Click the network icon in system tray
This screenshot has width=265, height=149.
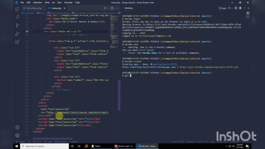230,146
